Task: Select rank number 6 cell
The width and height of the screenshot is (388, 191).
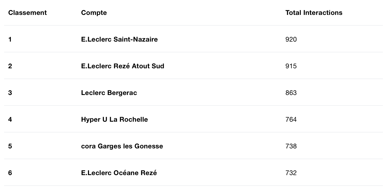Action: coord(10,173)
